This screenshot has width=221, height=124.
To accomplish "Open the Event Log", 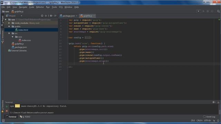I will [x=209, y=117].
